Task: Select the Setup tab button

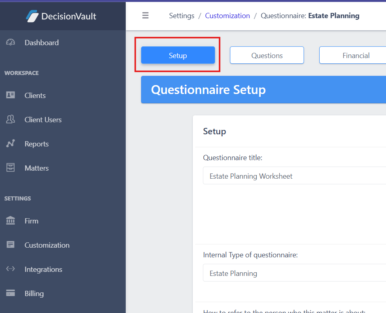Action: [178, 55]
